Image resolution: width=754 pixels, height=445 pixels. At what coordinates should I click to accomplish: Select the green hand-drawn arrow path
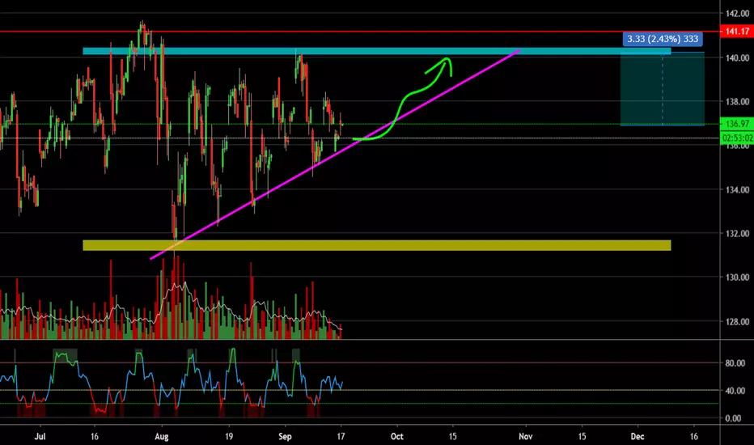403,100
